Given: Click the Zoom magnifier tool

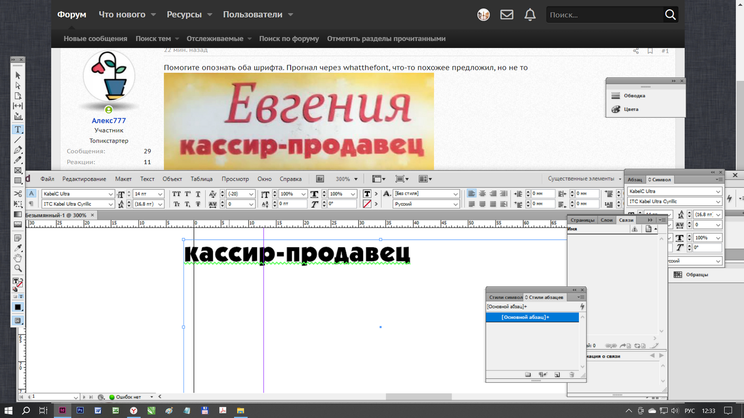Looking at the screenshot, I should click(x=18, y=268).
